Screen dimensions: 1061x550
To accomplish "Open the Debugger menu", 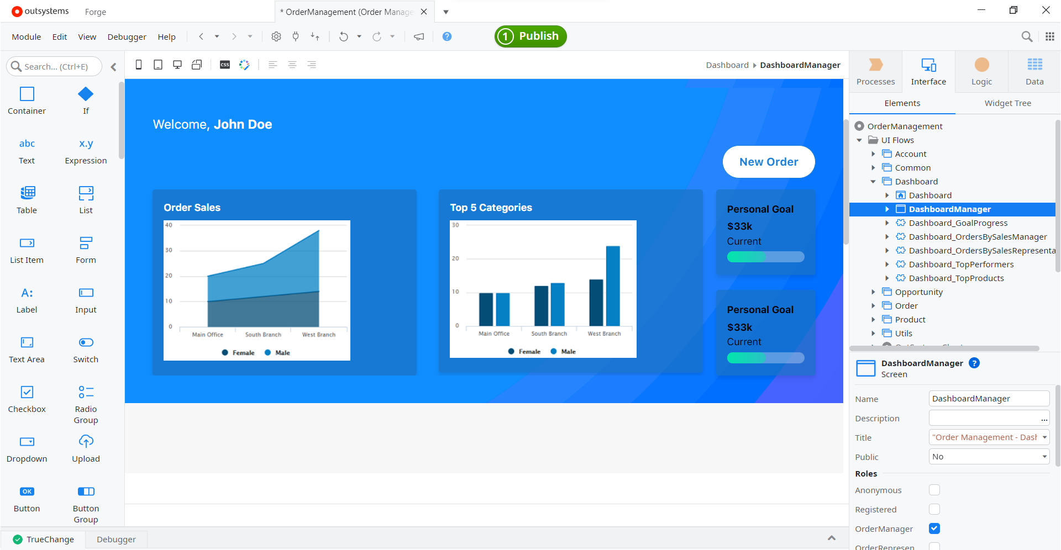I will 127,37.
